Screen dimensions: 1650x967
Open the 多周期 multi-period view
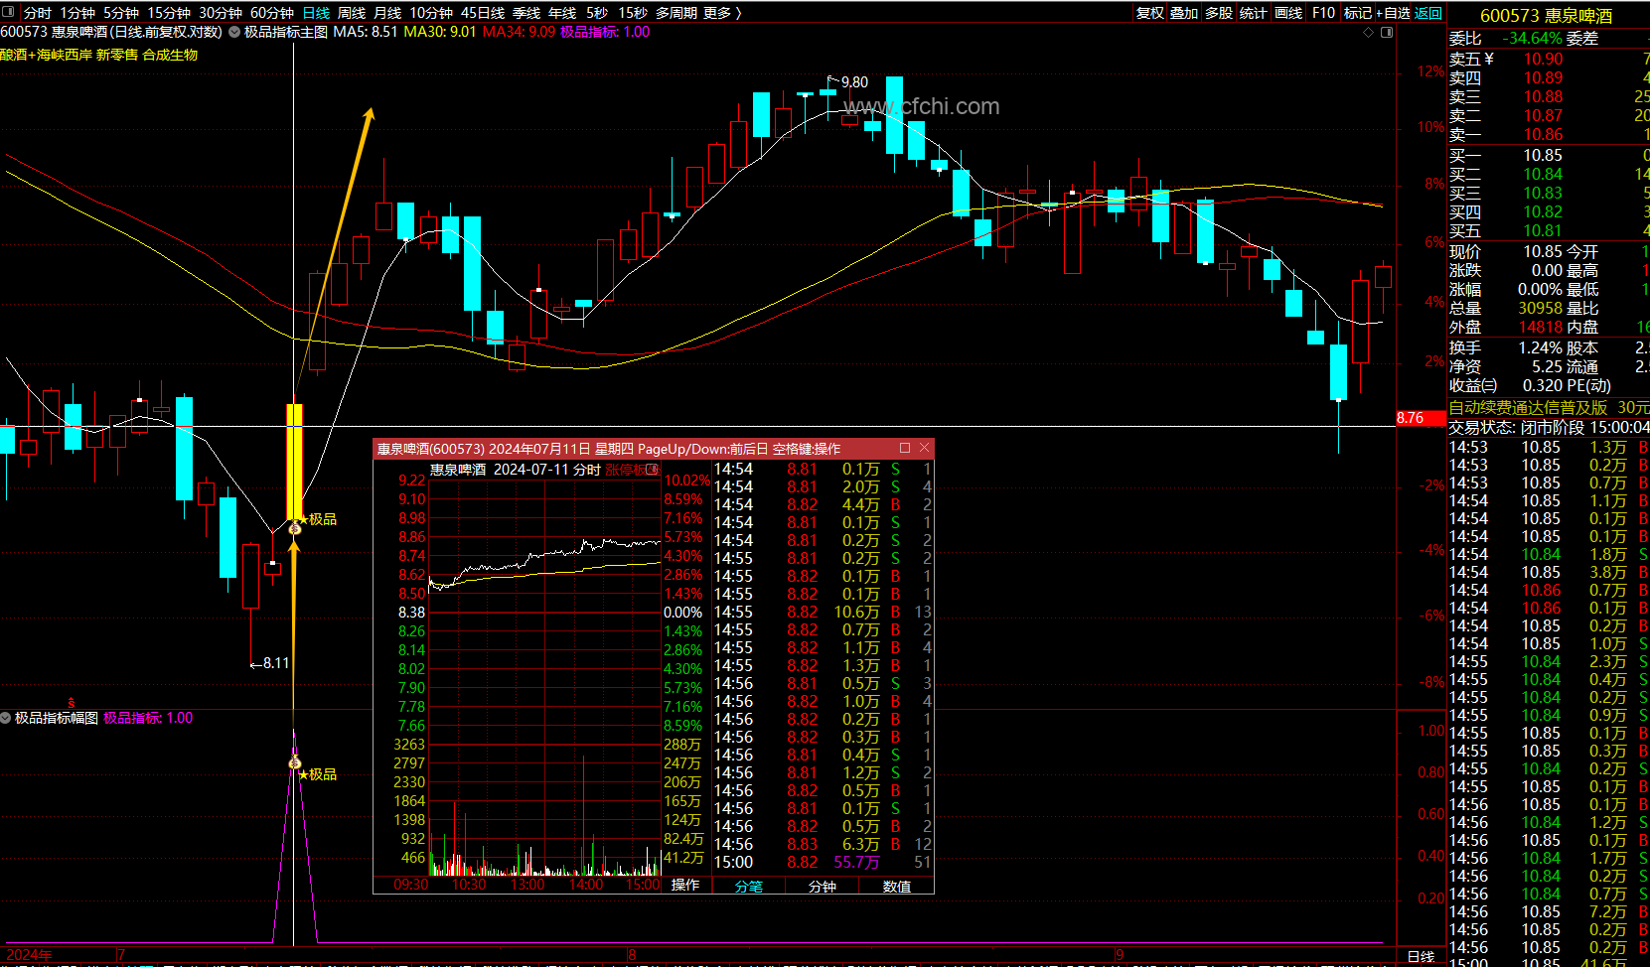coord(676,13)
